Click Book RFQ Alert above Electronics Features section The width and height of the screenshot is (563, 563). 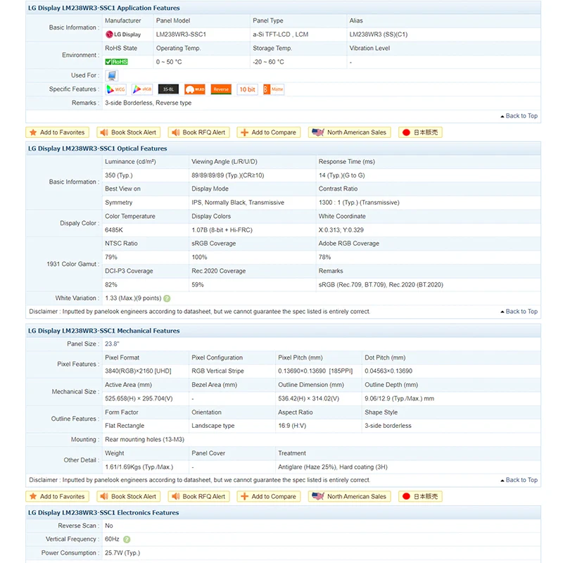199,497
